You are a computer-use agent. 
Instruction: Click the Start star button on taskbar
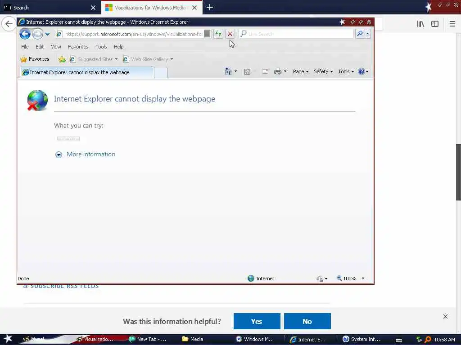coord(8,339)
